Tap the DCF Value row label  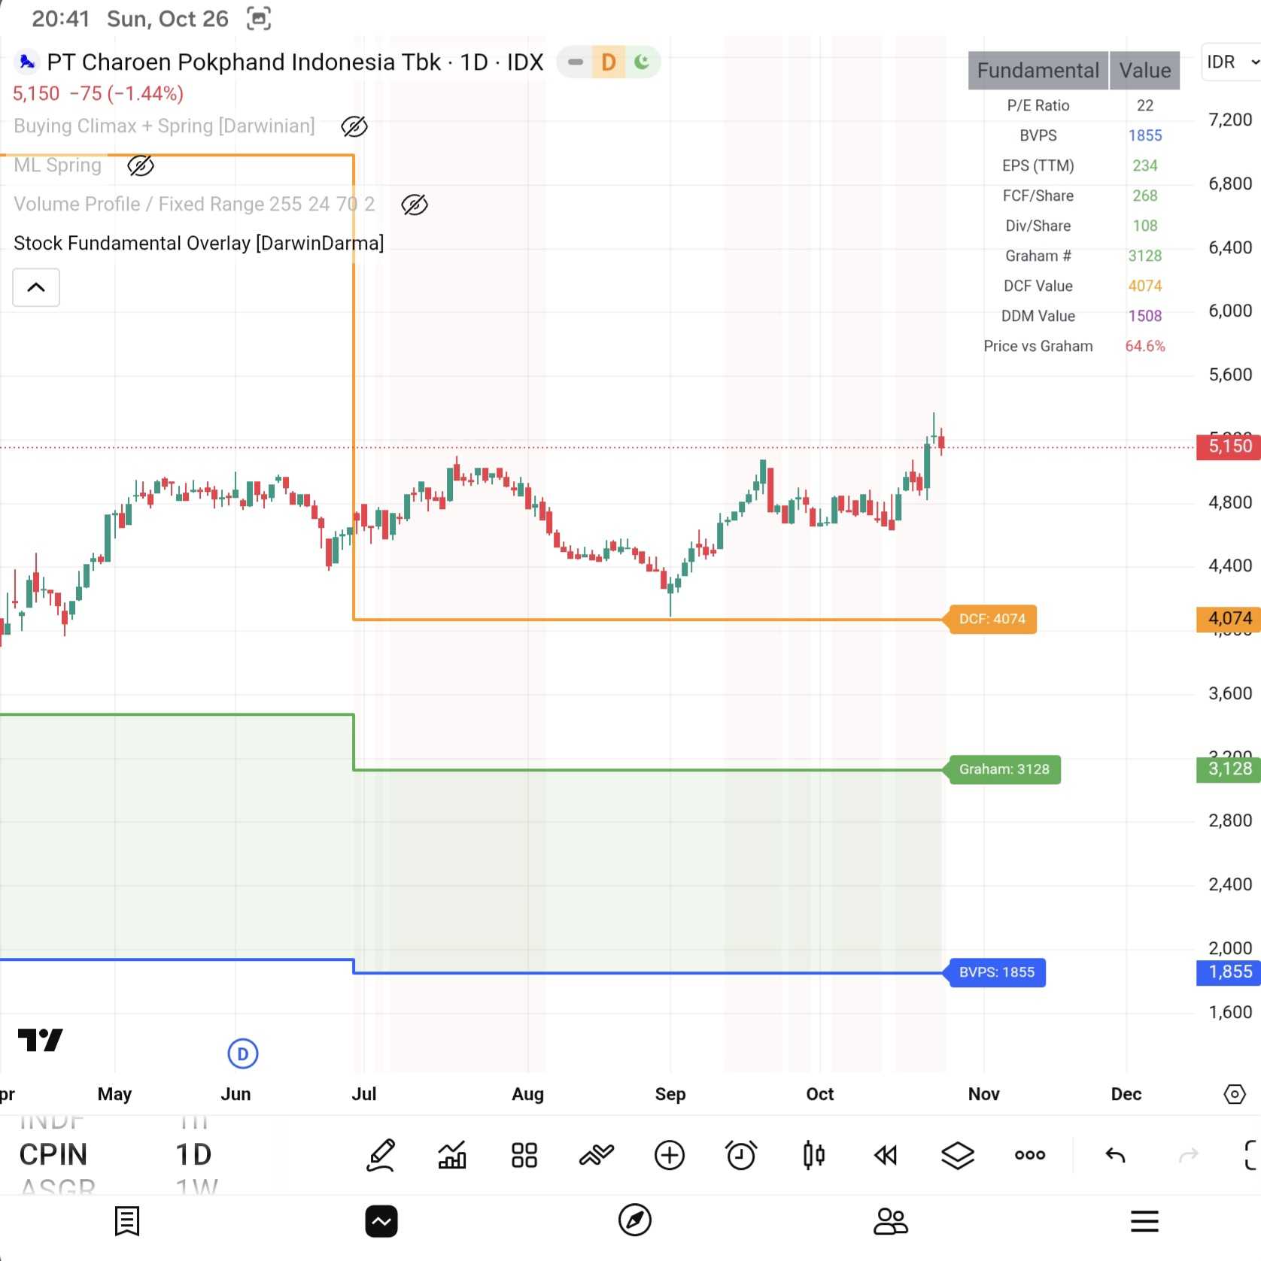point(1038,286)
